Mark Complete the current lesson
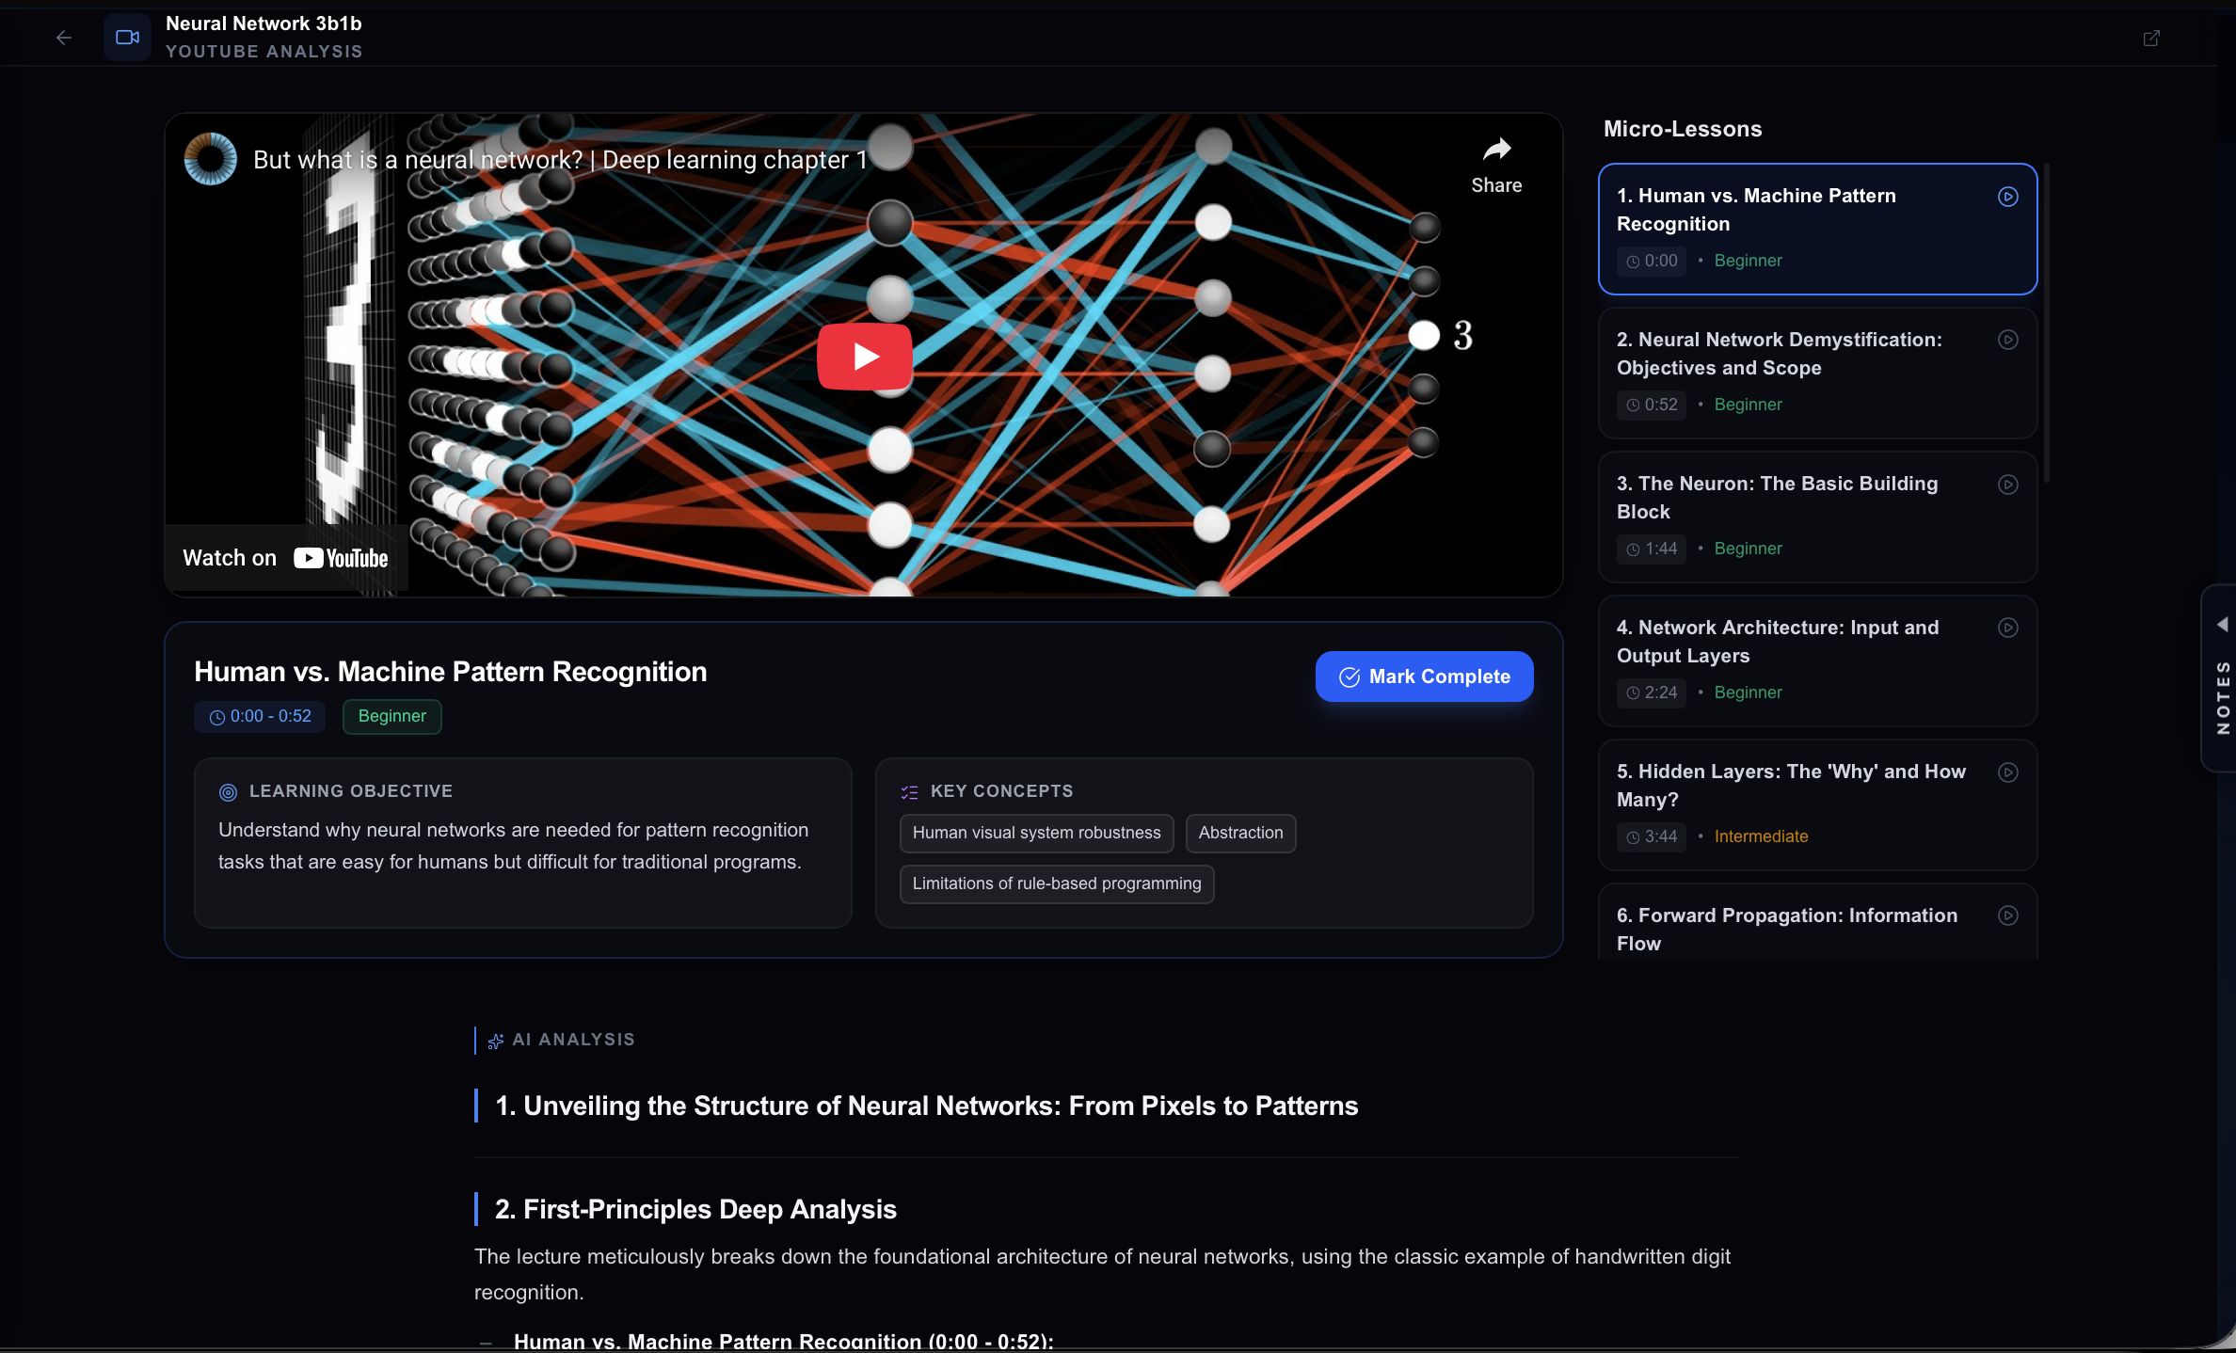 (x=1424, y=676)
